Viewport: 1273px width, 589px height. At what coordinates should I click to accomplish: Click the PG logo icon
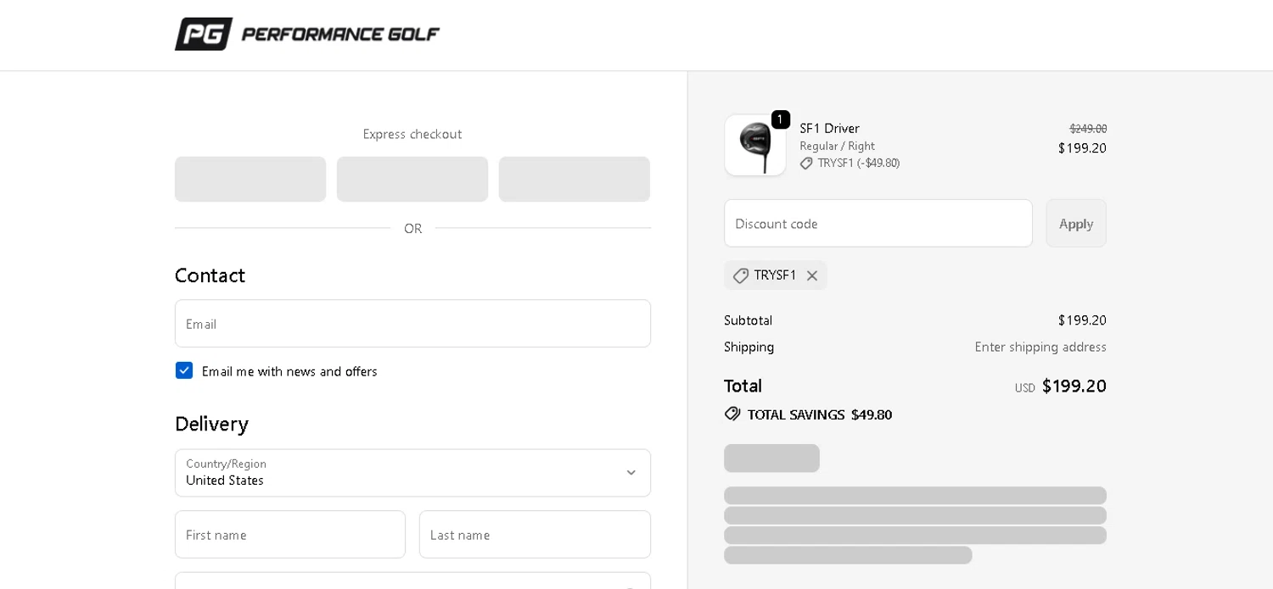(x=204, y=34)
